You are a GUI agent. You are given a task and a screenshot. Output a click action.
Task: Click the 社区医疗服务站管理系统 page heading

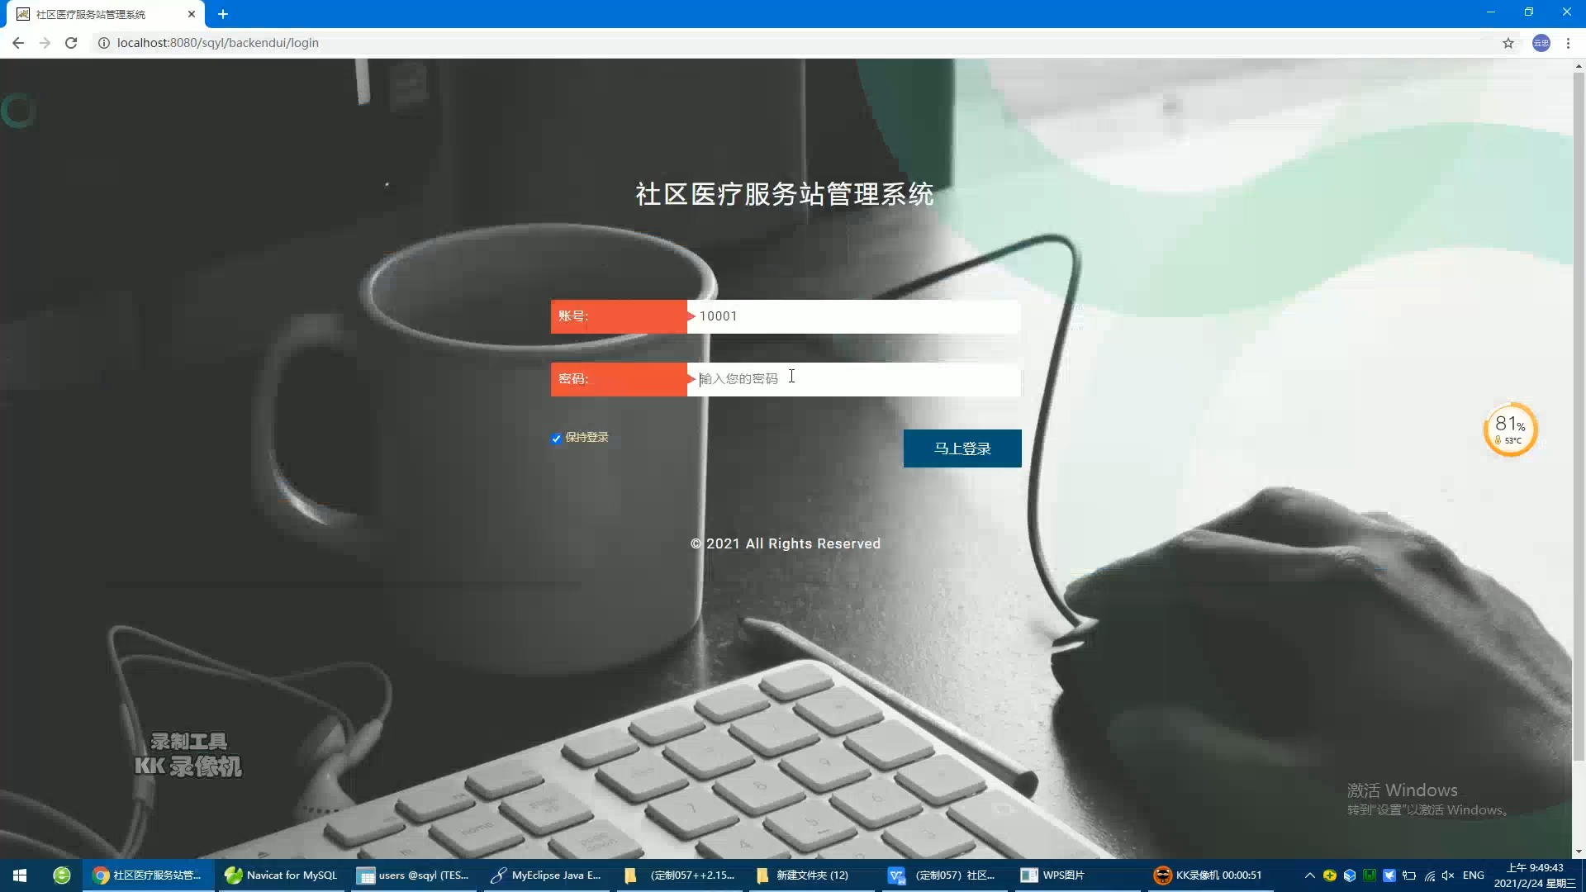pyautogui.click(x=785, y=194)
